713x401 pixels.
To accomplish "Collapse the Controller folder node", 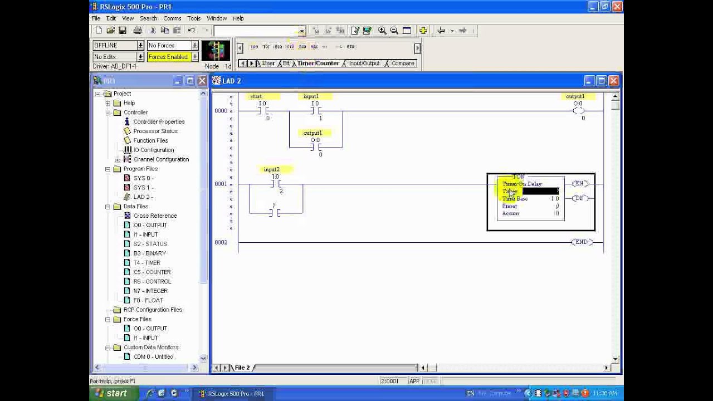I will pos(108,113).
